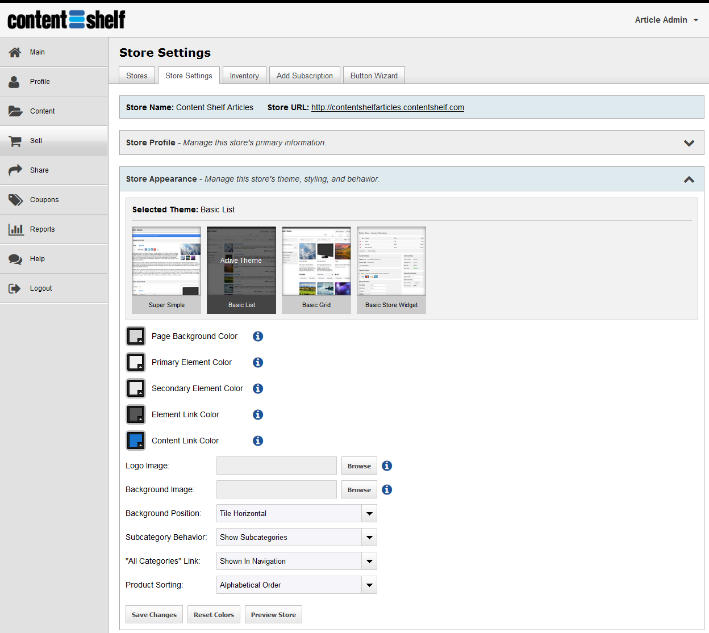Show info for Content Link Color

[258, 441]
